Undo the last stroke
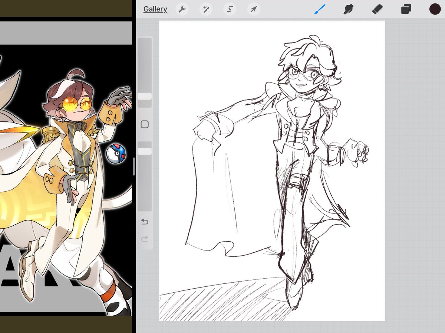 point(145,222)
